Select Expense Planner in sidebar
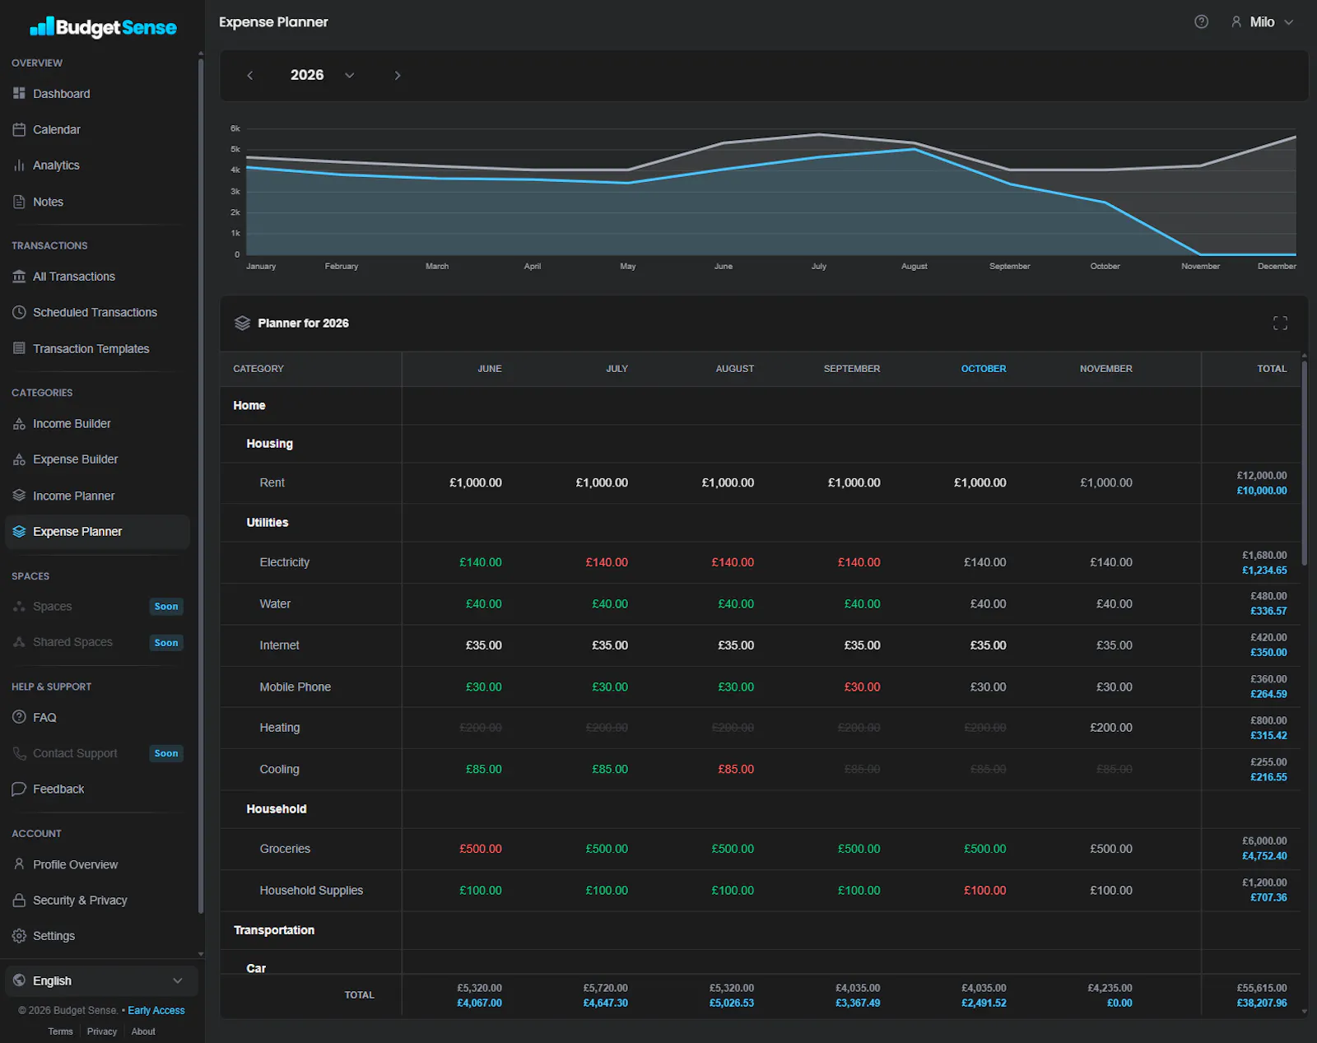 (x=97, y=532)
